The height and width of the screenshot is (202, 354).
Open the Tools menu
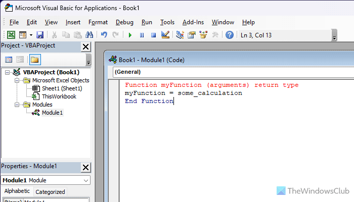click(x=167, y=22)
